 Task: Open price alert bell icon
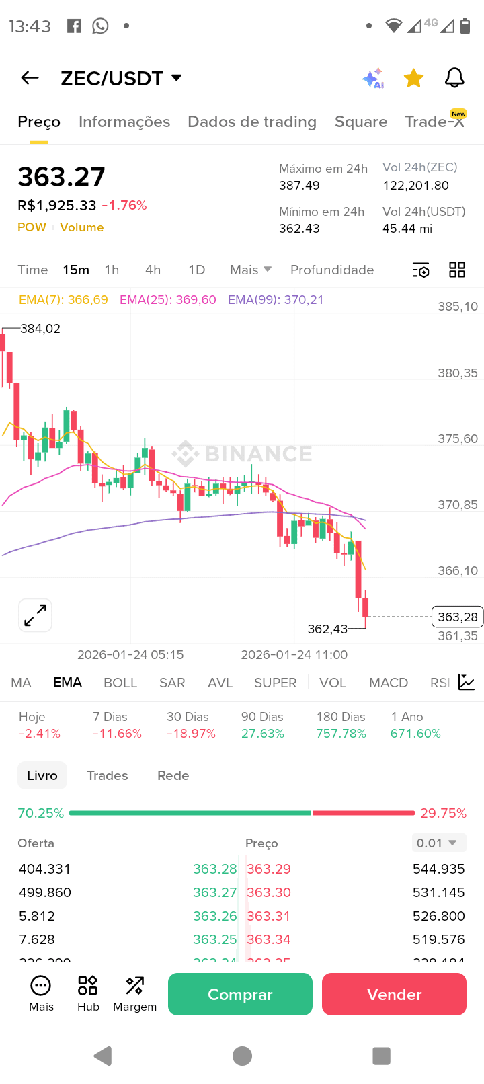pyautogui.click(x=455, y=78)
